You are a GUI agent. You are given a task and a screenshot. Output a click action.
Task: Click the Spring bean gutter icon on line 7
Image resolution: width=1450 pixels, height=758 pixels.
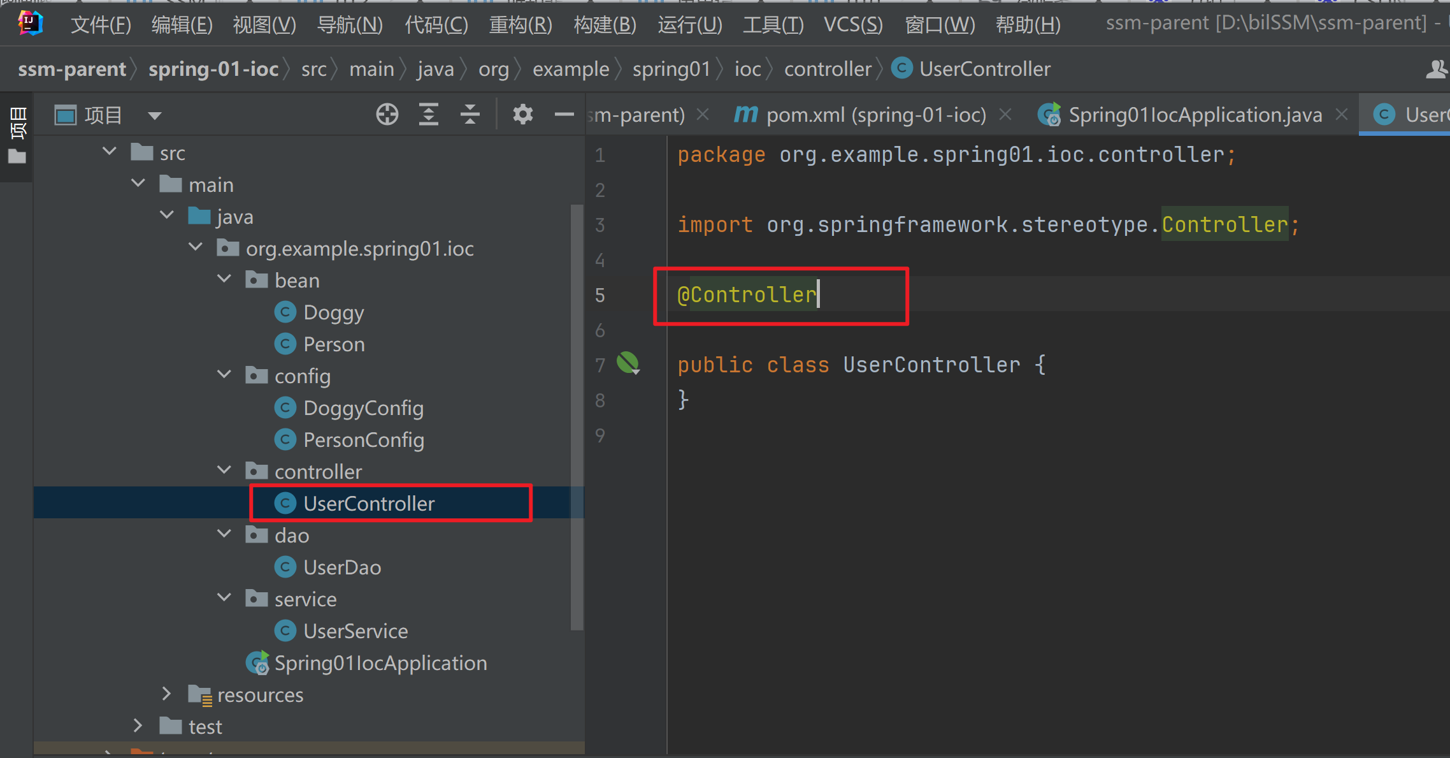[628, 363]
